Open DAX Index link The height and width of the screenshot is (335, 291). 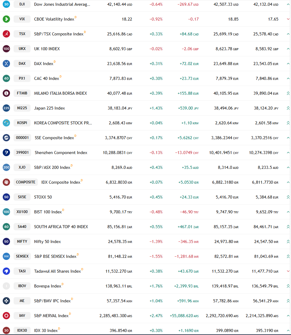point(44,64)
